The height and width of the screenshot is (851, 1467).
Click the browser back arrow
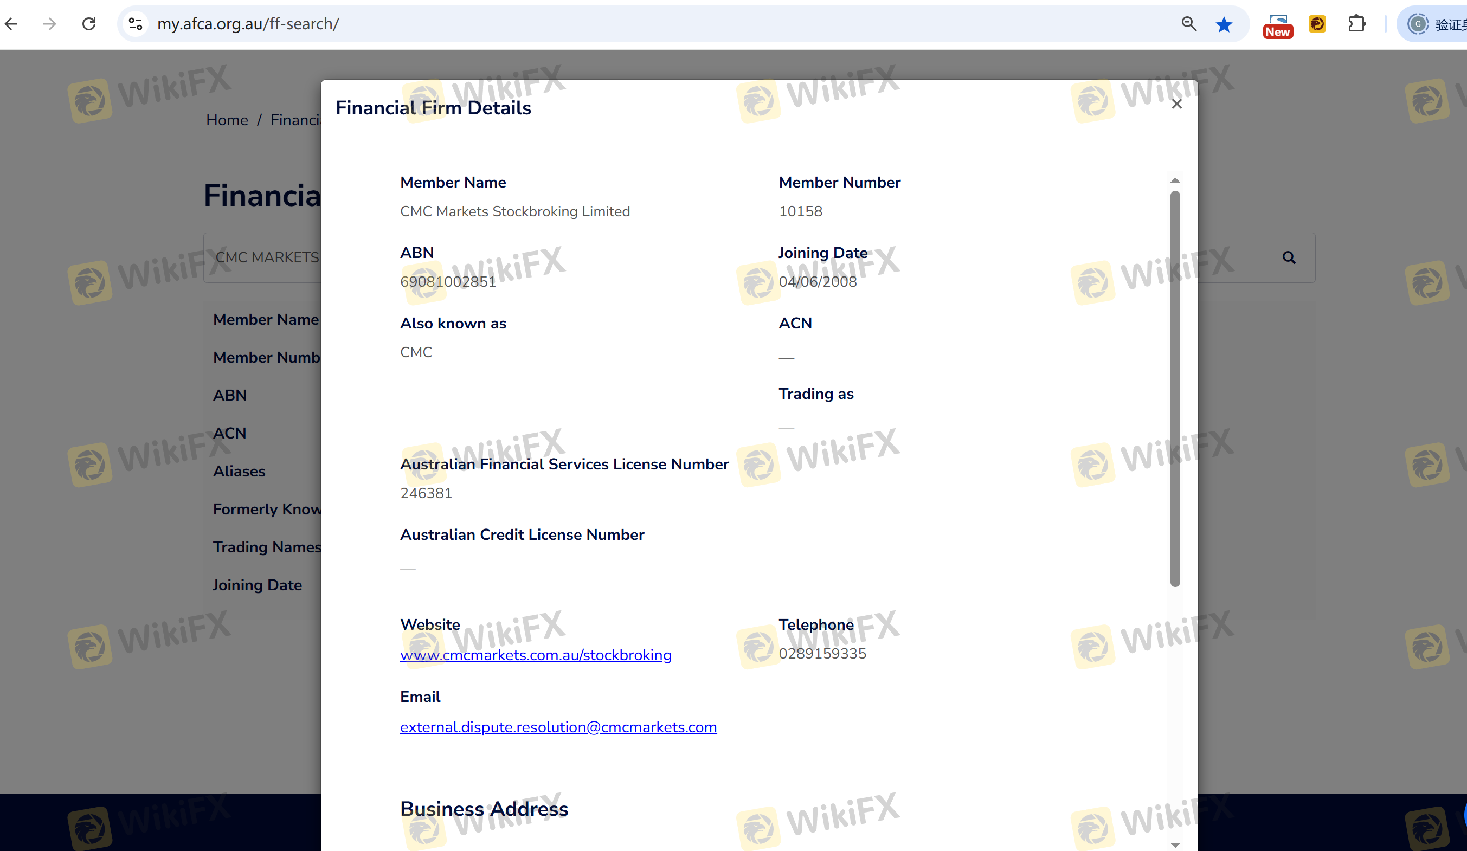11,24
